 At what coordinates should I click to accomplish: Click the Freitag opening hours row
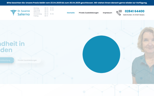coord(41,16)
